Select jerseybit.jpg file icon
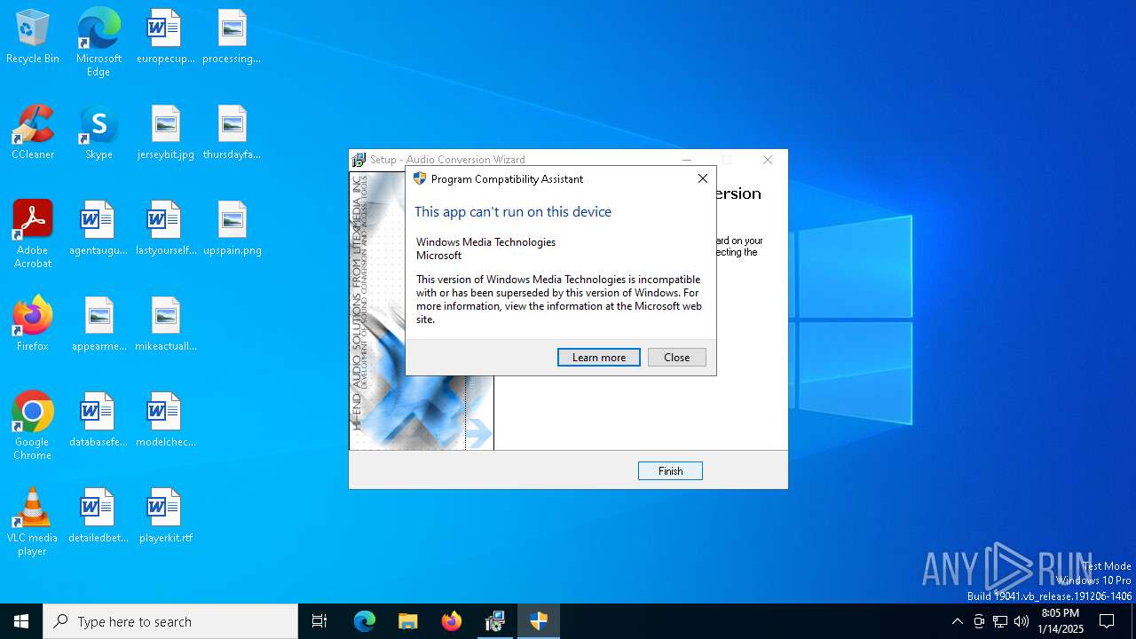 [x=165, y=132]
